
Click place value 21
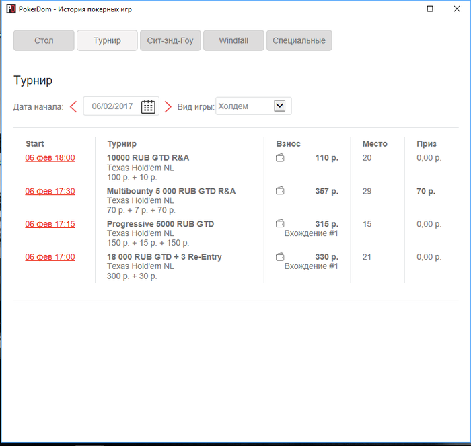[x=367, y=257]
